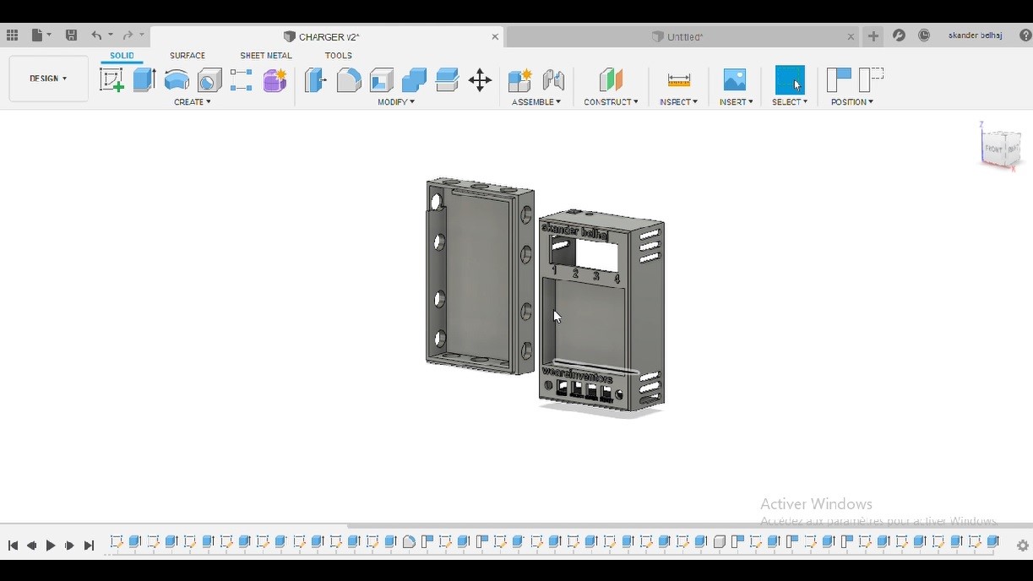The image size is (1033, 581).
Task: Click the Offset Plane construct icon
Action: click(611, 80)
